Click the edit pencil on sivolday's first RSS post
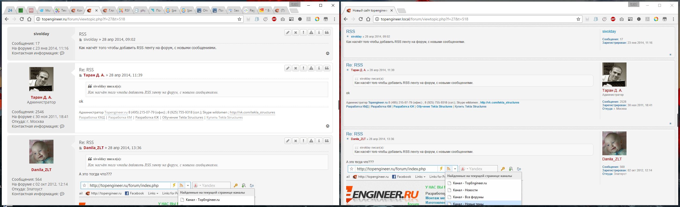Screen dimensions: 680x207 point(288,32)
